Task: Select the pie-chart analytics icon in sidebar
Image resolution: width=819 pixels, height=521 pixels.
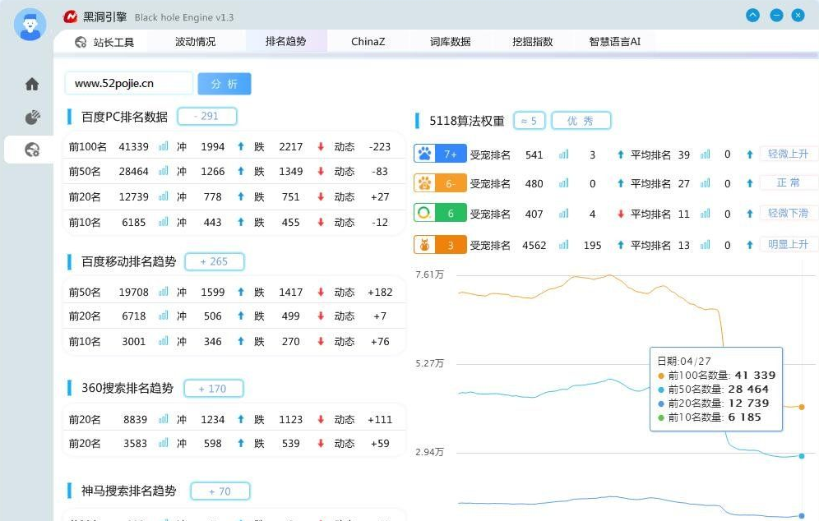Action: click(30, 117)
